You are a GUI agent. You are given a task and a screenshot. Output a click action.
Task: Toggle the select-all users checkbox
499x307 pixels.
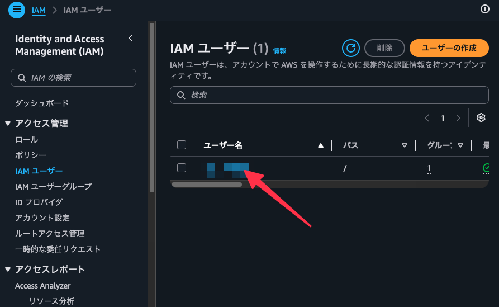182,145
